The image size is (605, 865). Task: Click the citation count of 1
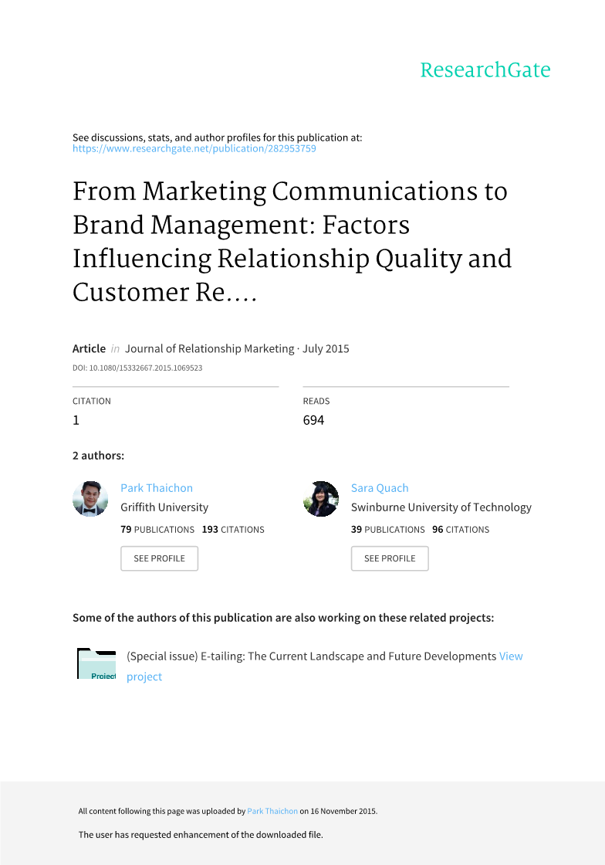76,420
